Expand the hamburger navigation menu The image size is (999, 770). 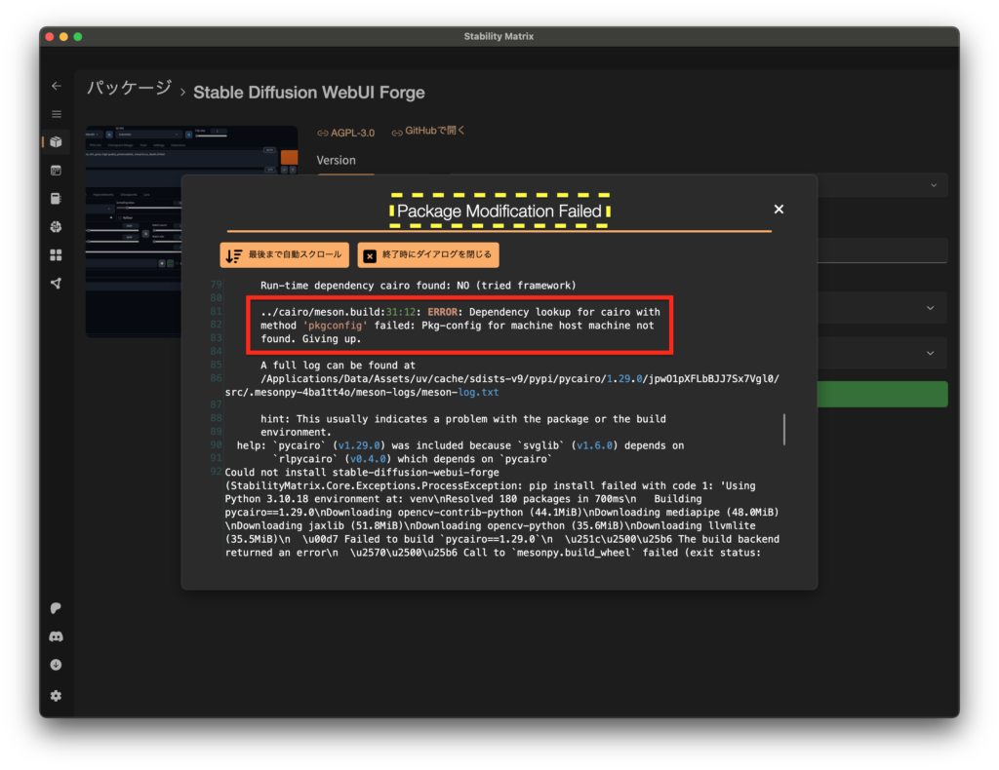(56, 114)
